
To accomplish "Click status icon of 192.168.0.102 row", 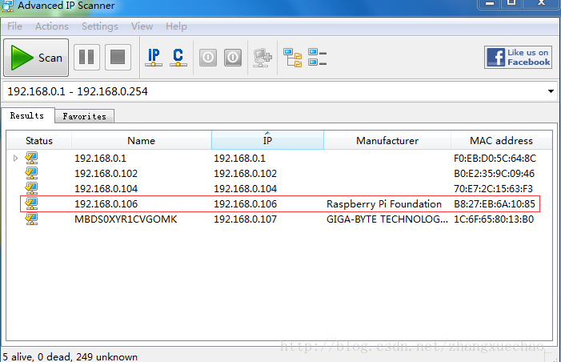I will pyautogui.click(x=31, y=173).
